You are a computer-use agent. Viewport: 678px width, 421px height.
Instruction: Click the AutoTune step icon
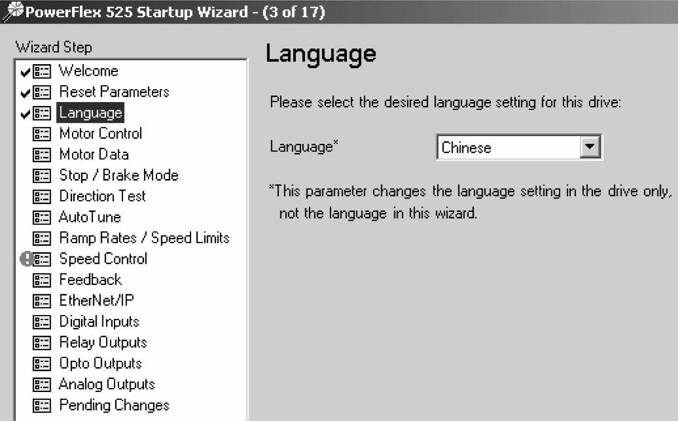click(x=41, y=217)
